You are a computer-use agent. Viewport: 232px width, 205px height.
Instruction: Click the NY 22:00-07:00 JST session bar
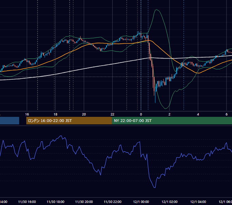(172, 121)
